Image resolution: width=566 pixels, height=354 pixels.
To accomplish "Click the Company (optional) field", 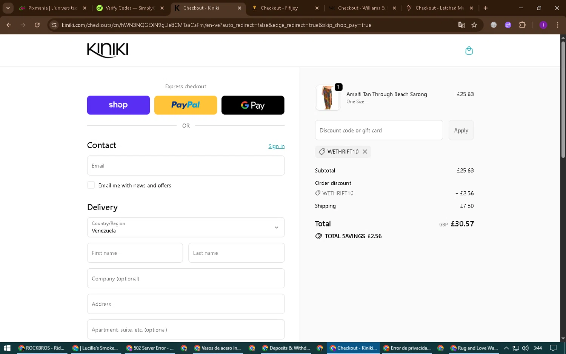I will [186, 279].
